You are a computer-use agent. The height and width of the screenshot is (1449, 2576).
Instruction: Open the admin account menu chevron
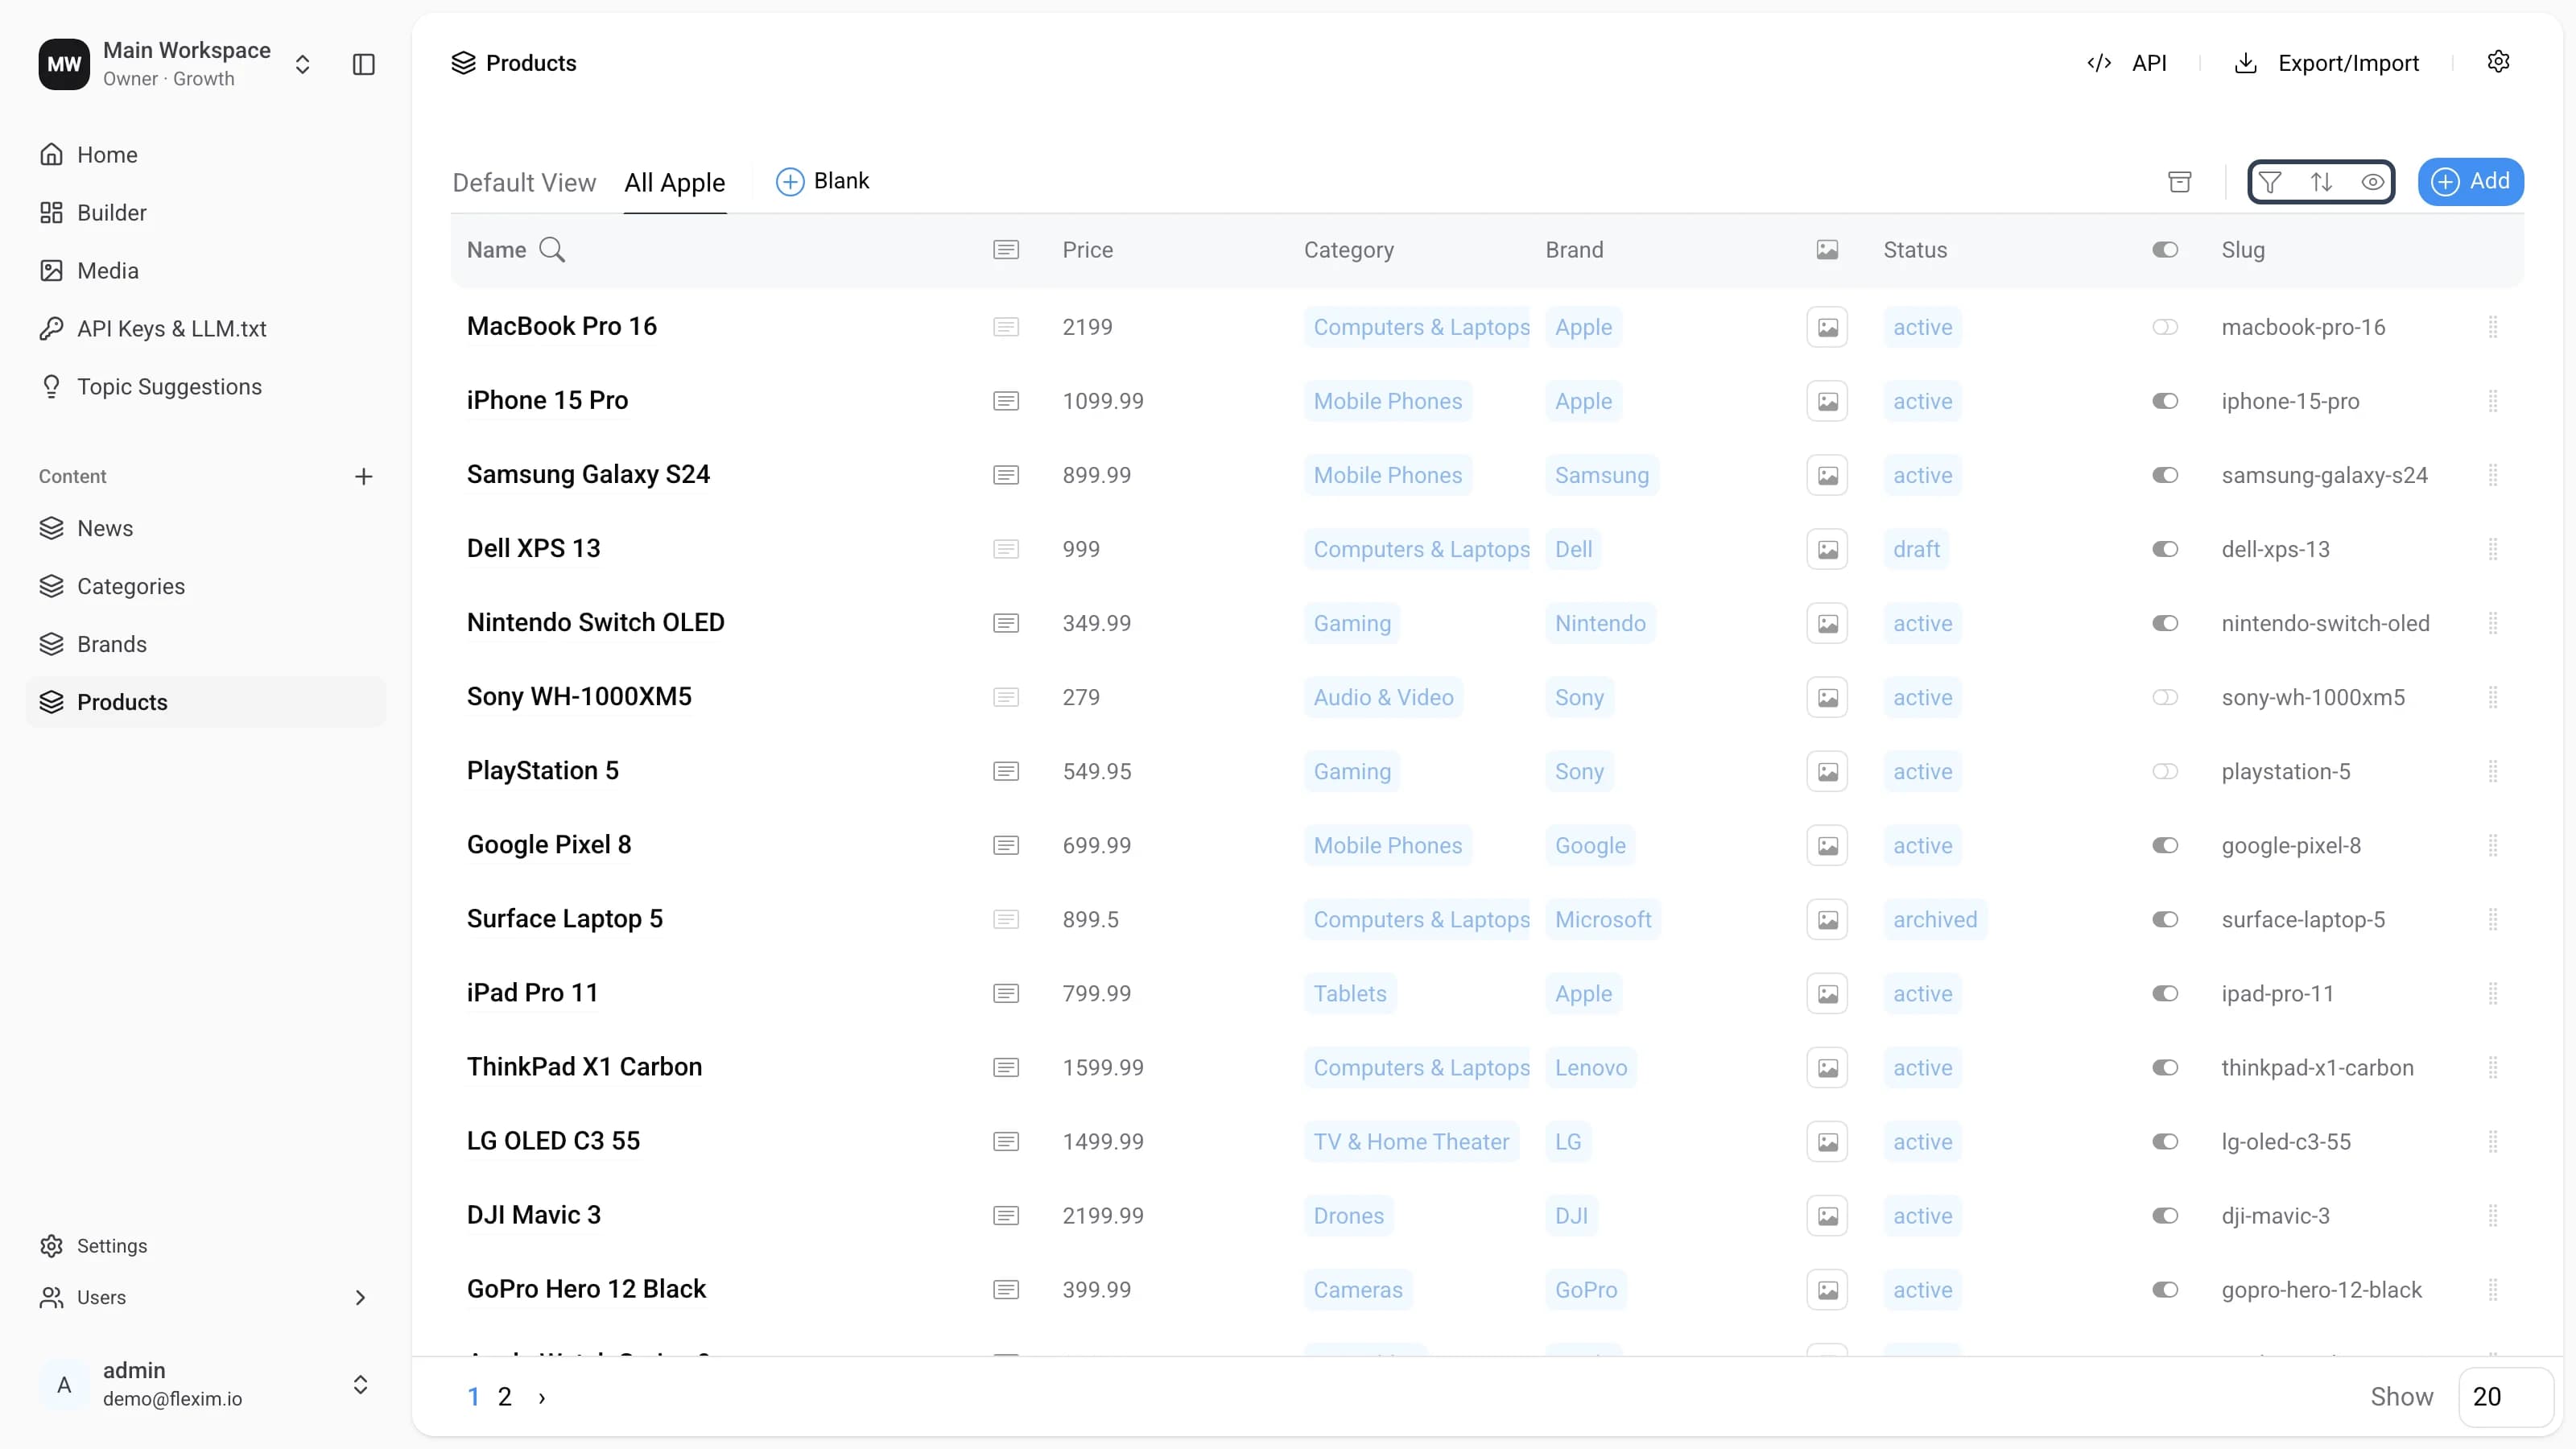pyautogui.click(x=360, y=1384)
